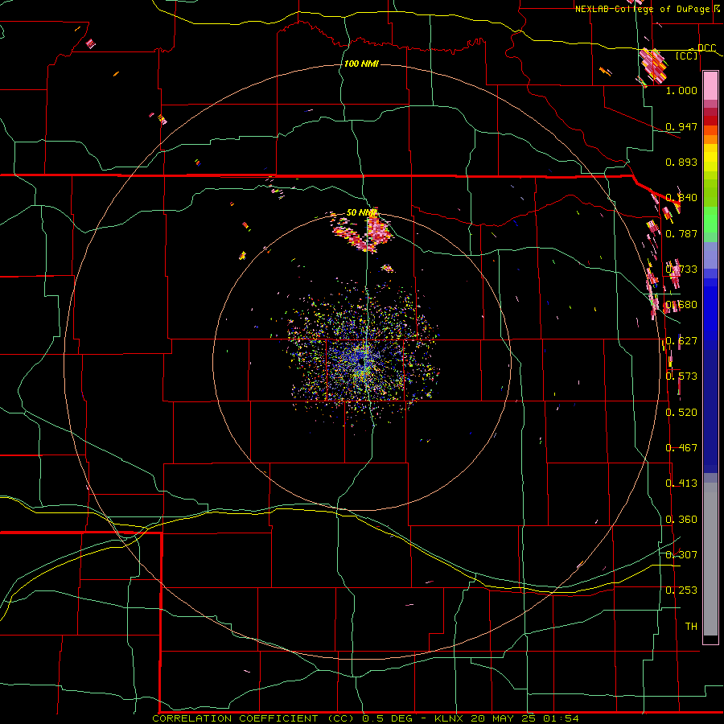724x724 pixels.
Task: Click the 0.5 DEG elevation text
Action: coord(387,718)
